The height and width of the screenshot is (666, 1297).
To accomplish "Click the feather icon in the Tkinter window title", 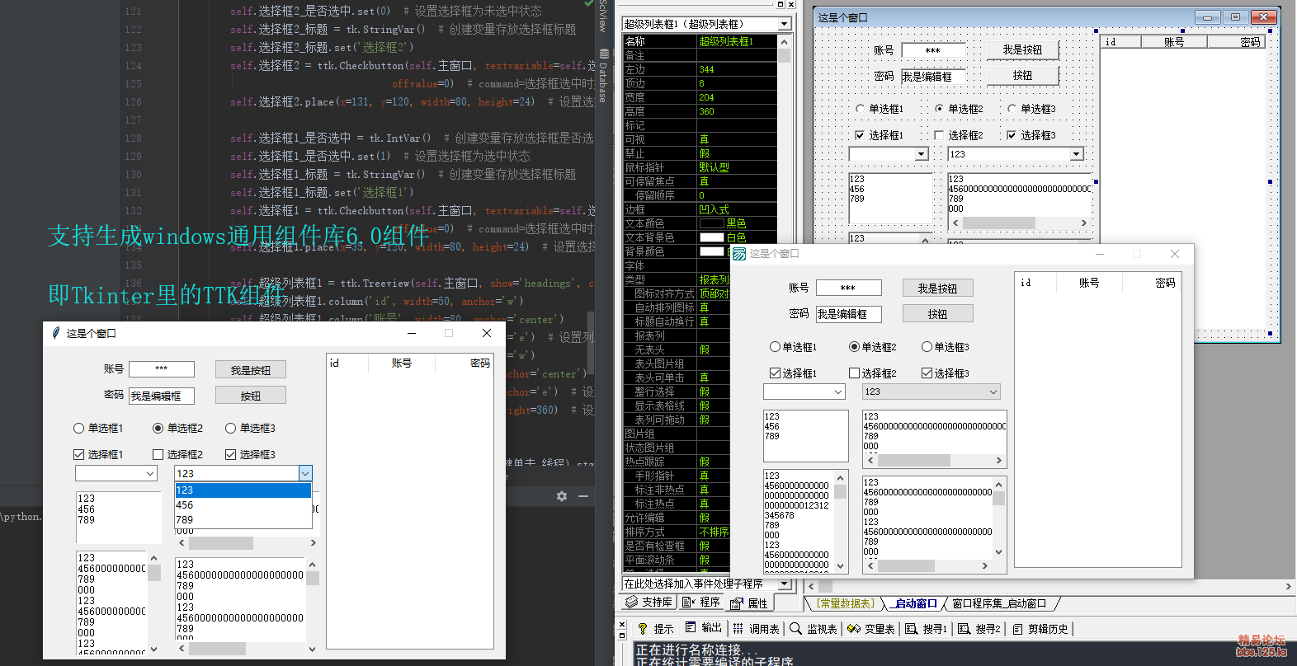I will coord(56,333).
